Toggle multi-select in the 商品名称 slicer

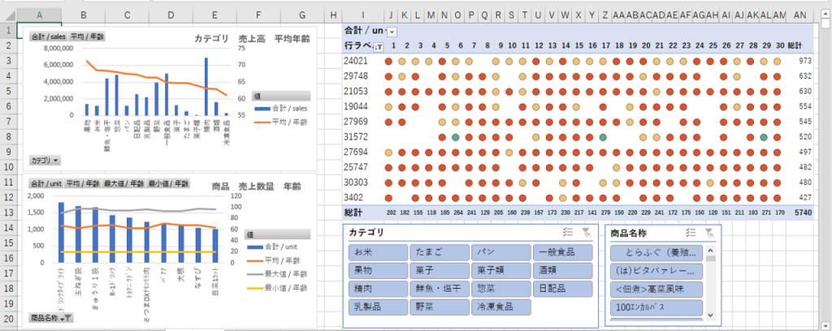[x=691, y=232]
